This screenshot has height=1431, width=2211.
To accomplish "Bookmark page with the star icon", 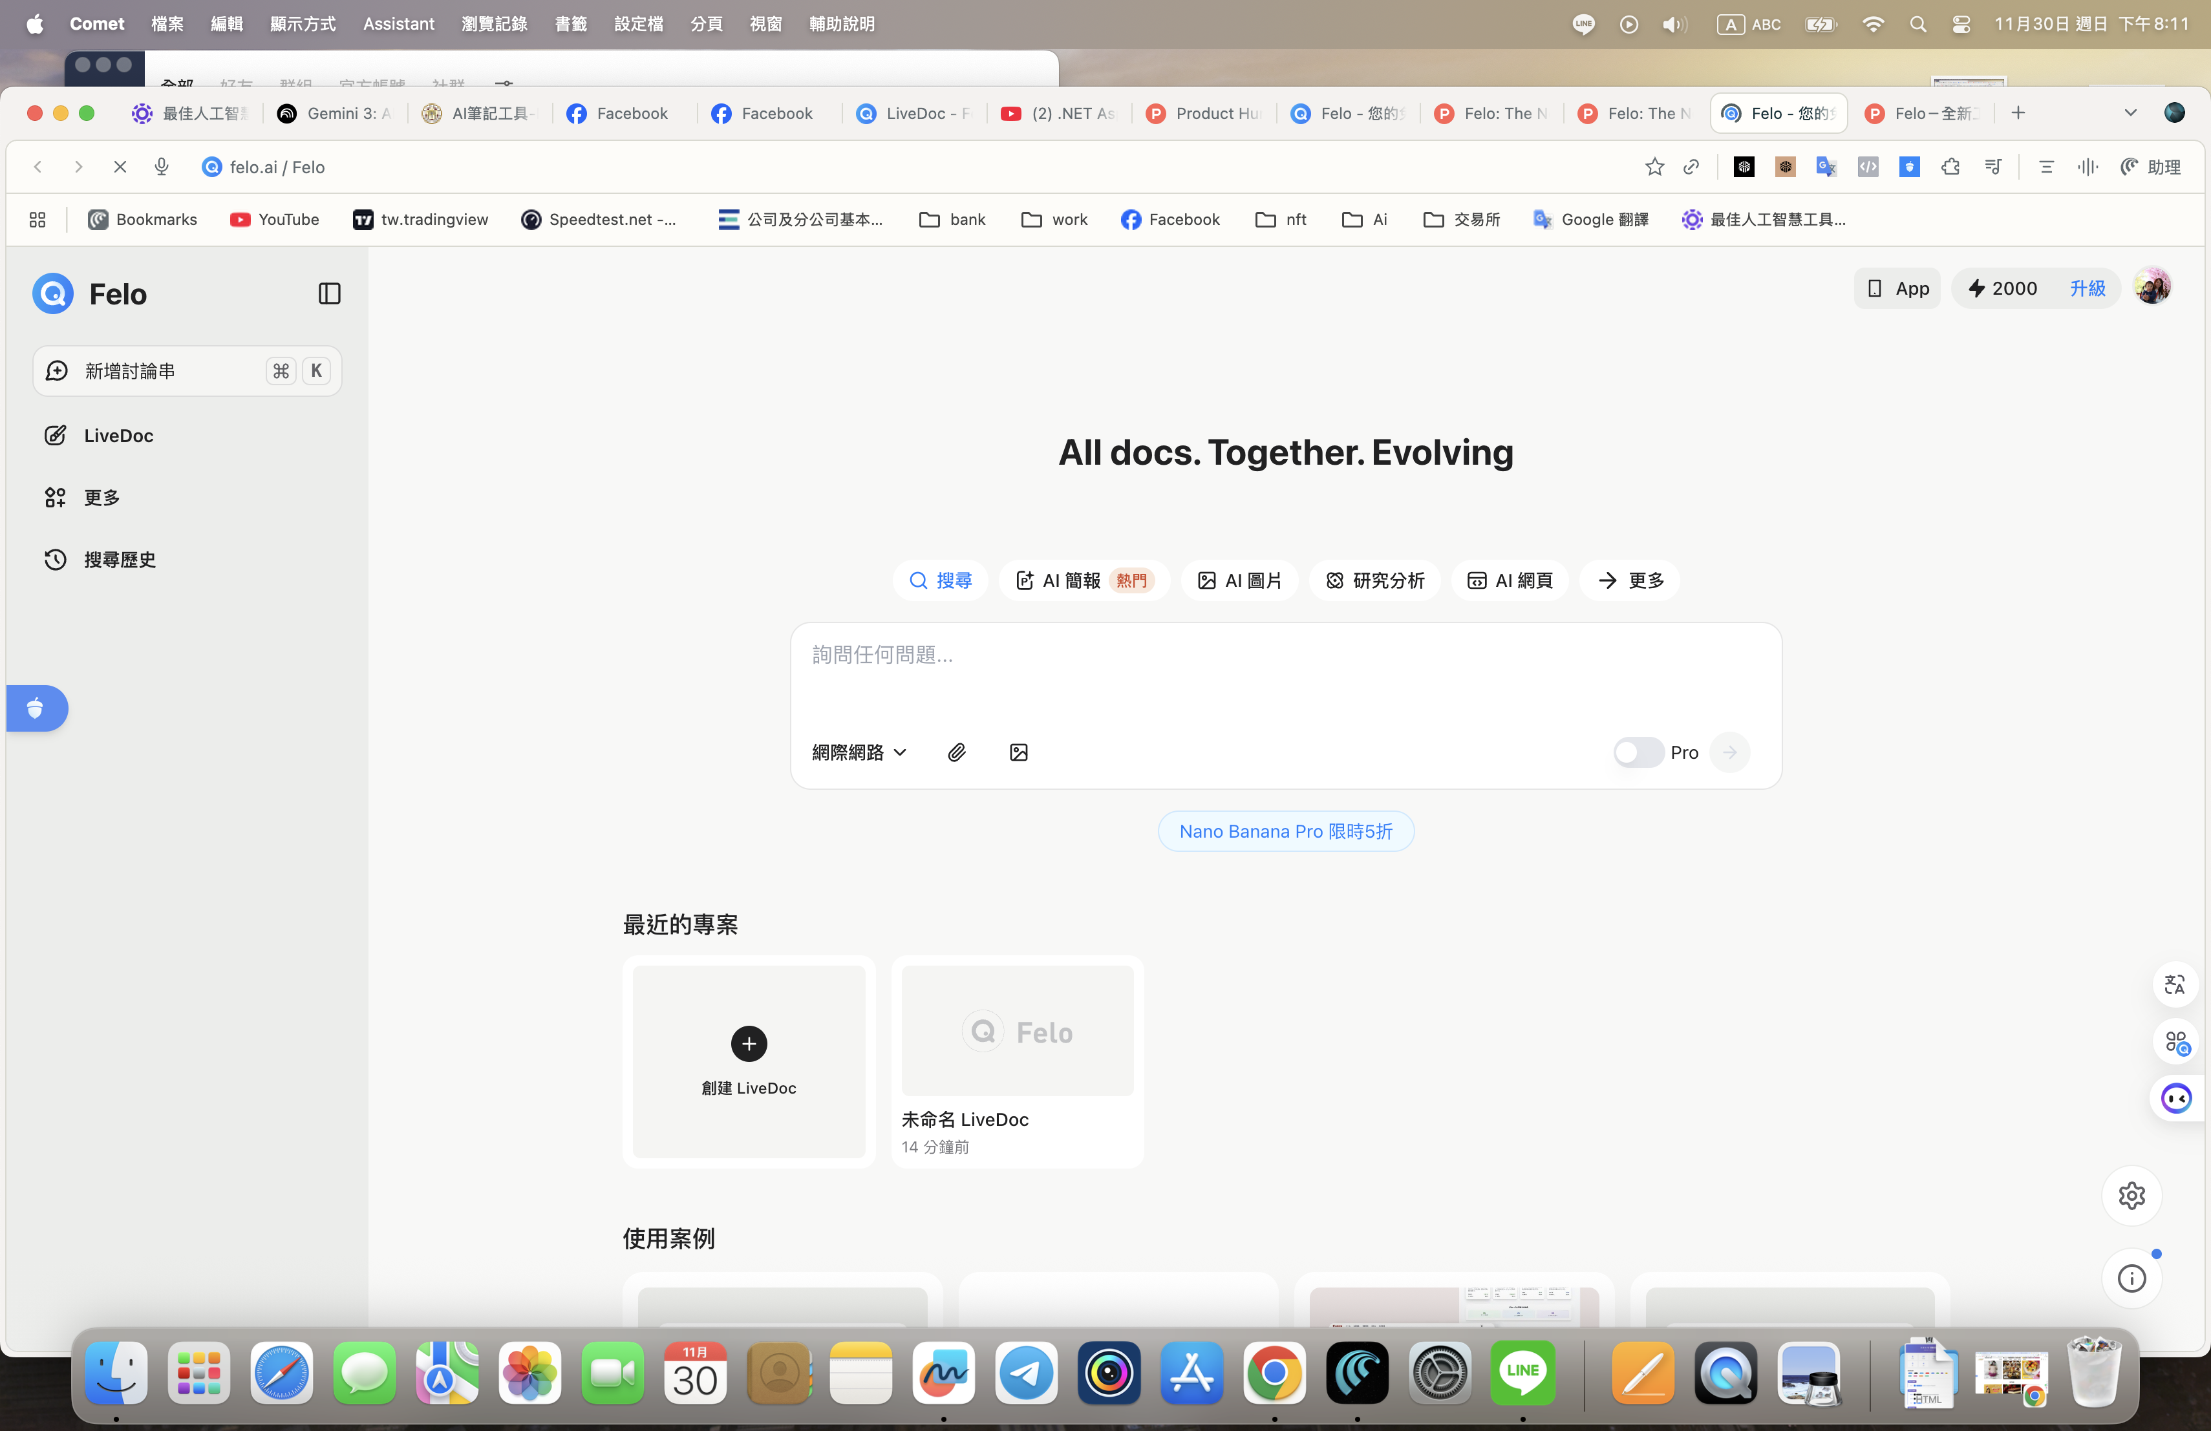I will 1654,166.
